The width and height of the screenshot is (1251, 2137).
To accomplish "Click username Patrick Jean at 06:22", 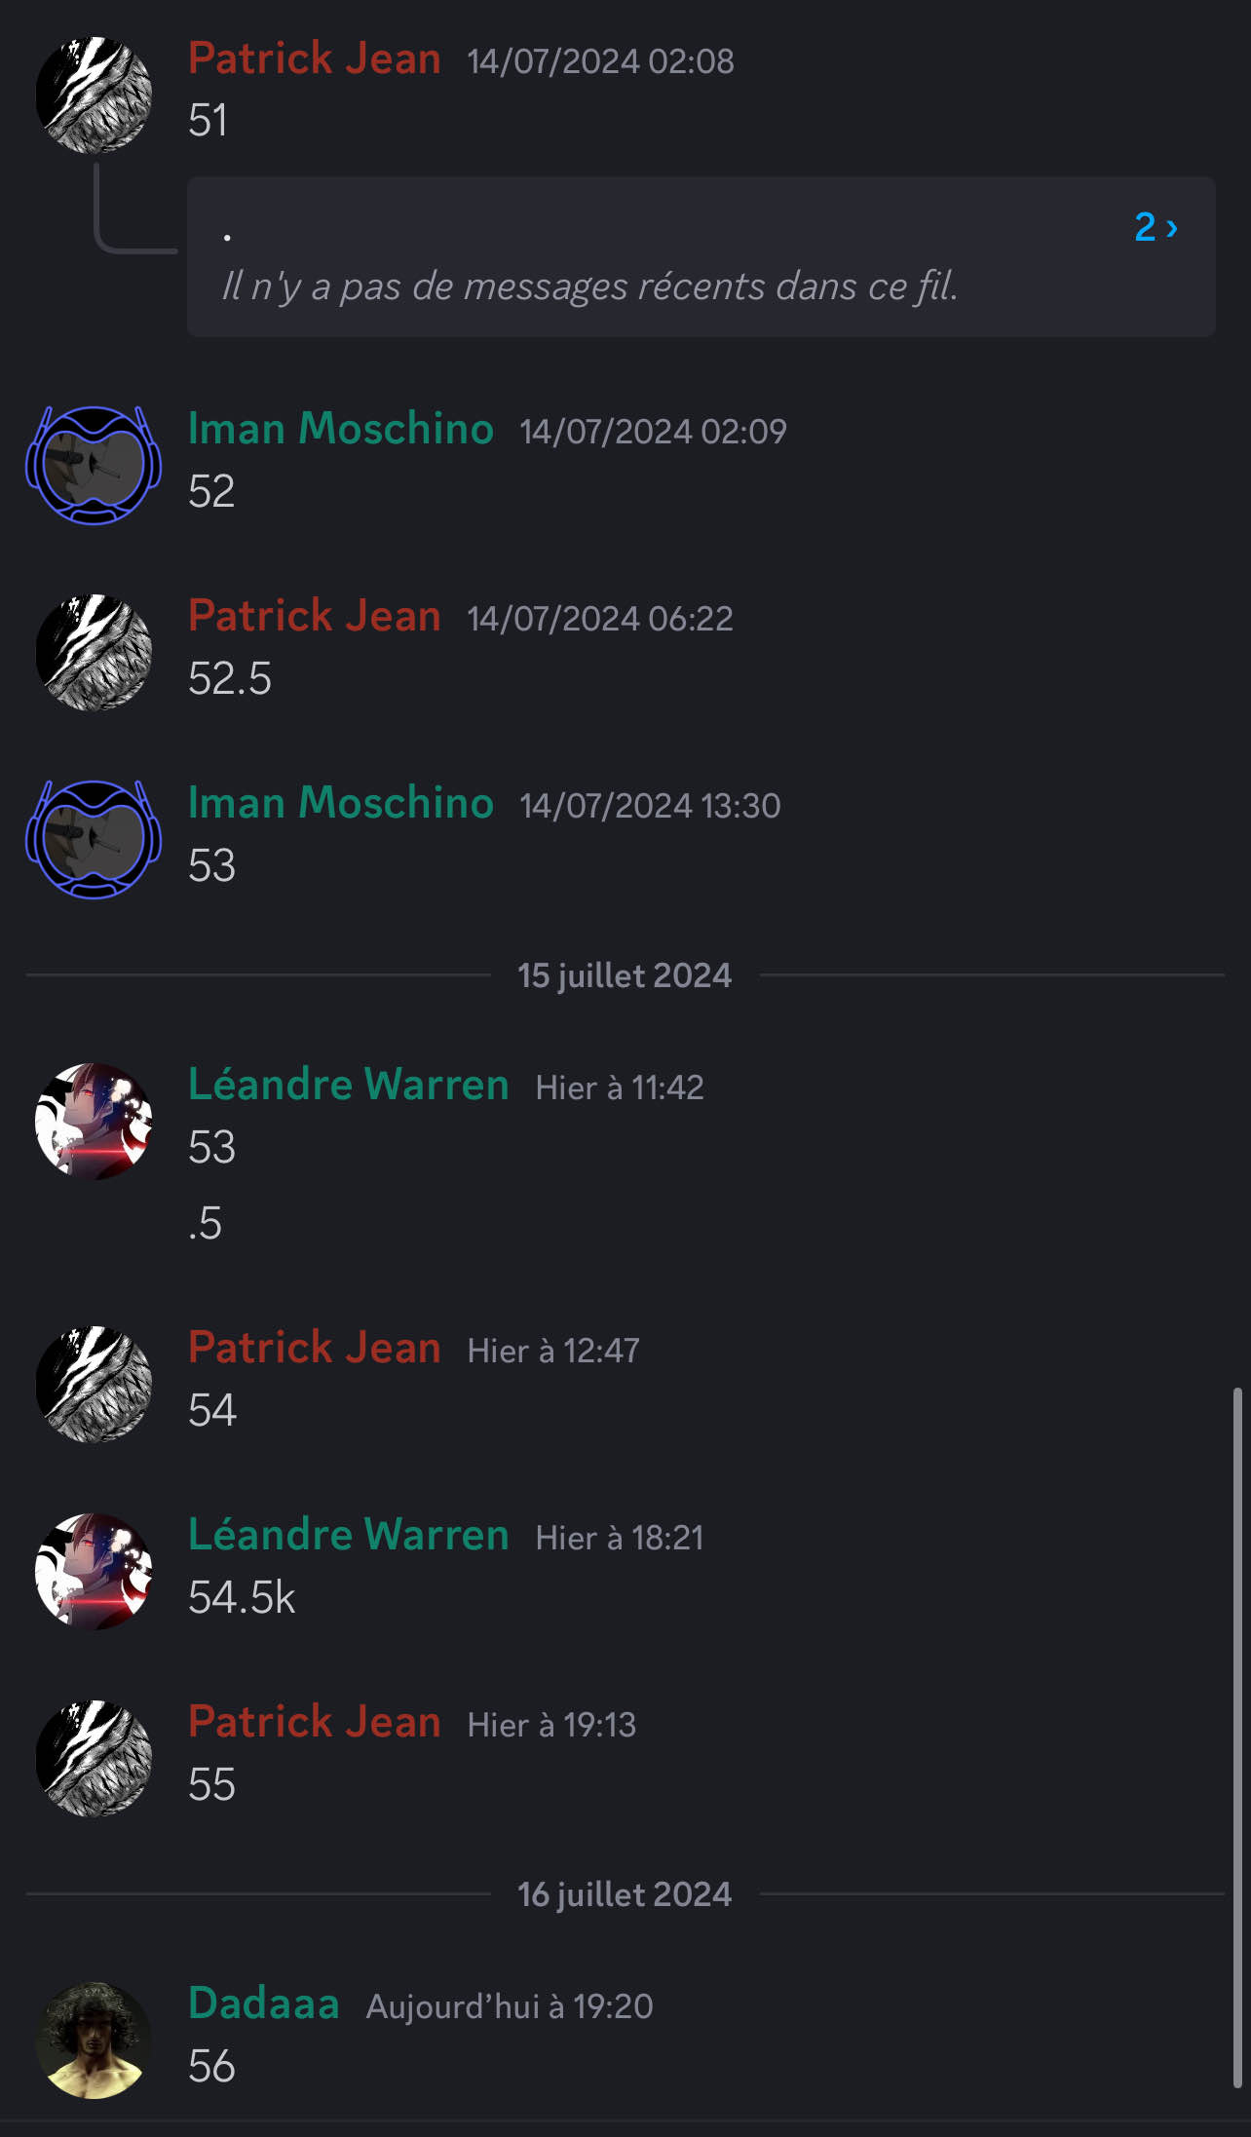I will click(x=315, y=616).
